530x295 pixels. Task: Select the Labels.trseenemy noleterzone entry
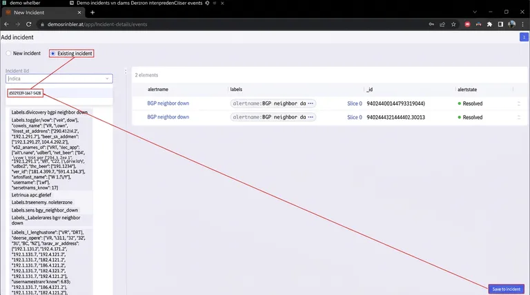pos(42,202)
